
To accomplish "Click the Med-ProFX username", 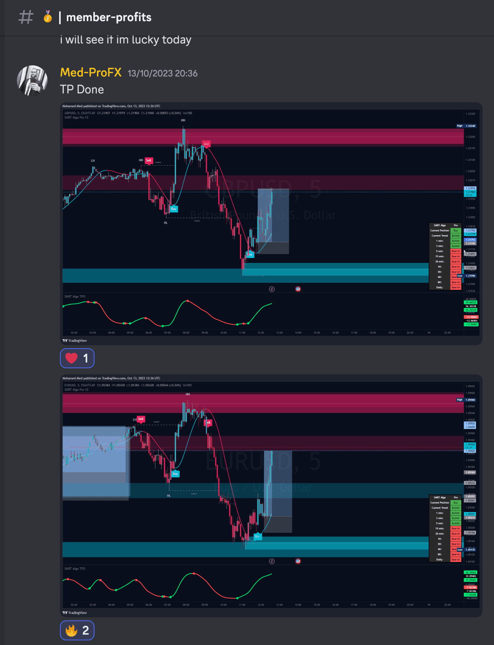I will [91, 73].
